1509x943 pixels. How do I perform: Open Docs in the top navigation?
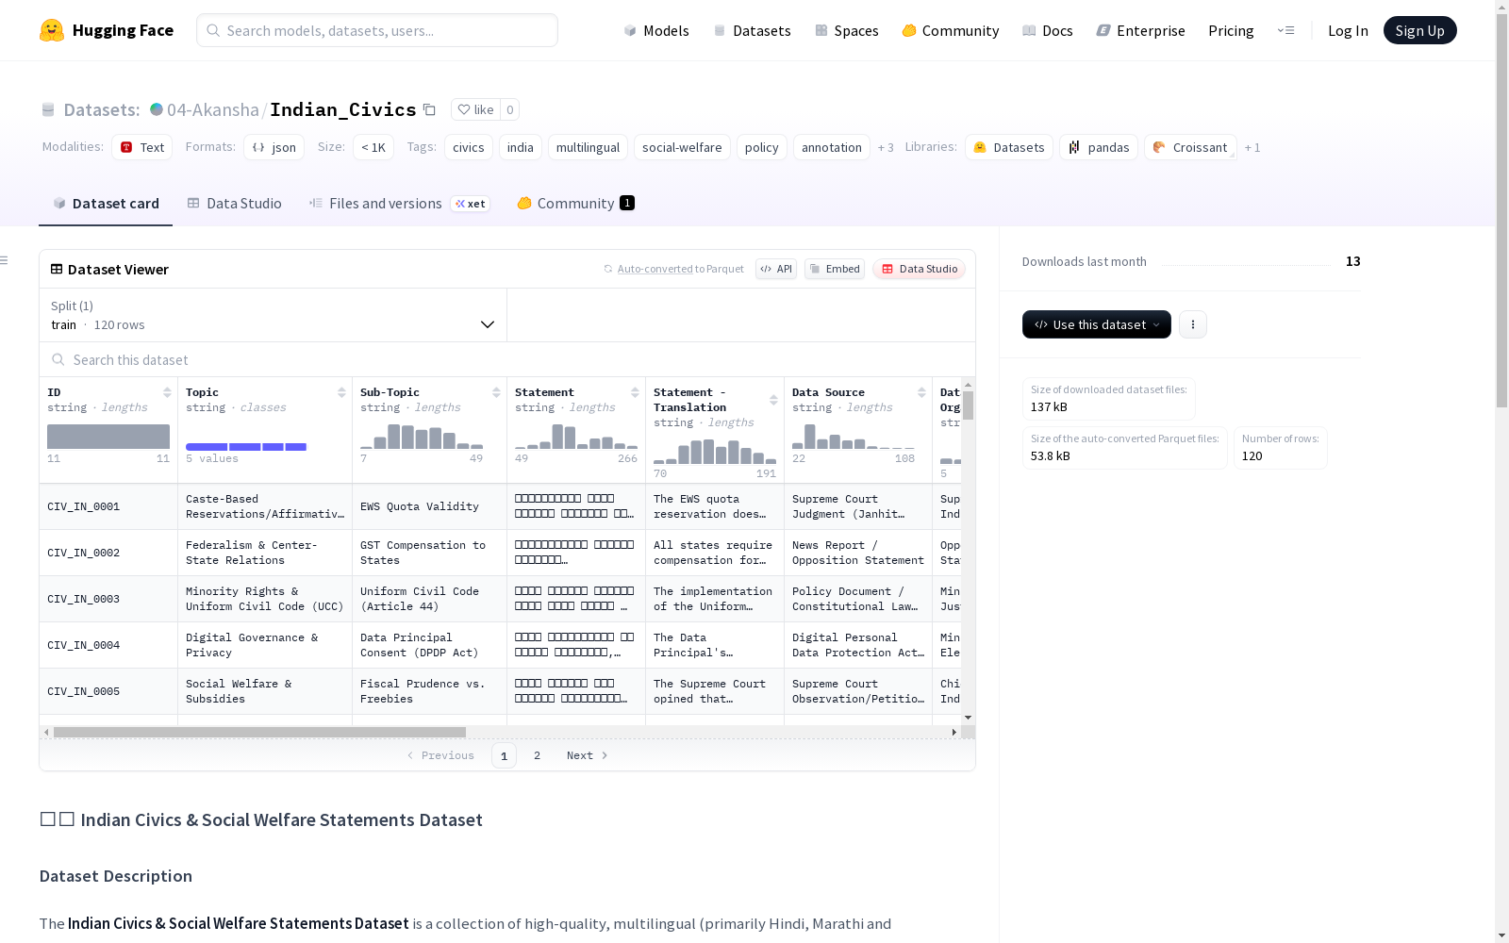click(x=1047, y=30)
